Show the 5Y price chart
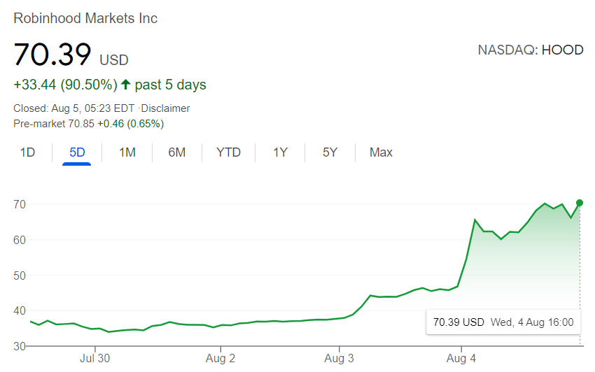The height and width of the screenshot is (372, 595). 330,152
